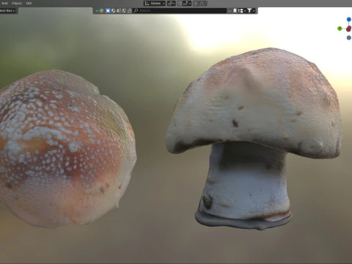This screenshot has height=264, width=352.
Task: Click the red X axis gizmo handle
Action: [349, 29]
